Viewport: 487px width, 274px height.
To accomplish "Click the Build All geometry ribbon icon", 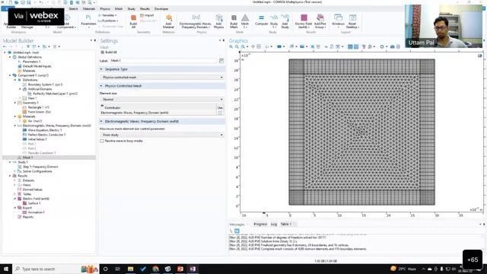I will click(133, 21).
